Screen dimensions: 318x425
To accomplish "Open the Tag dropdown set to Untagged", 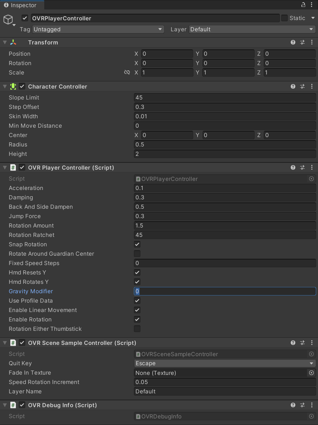I will pos(98,29).
